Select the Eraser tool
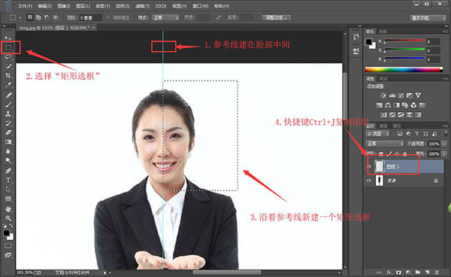This screenshot has height=277, width=451. coord(8,132)
